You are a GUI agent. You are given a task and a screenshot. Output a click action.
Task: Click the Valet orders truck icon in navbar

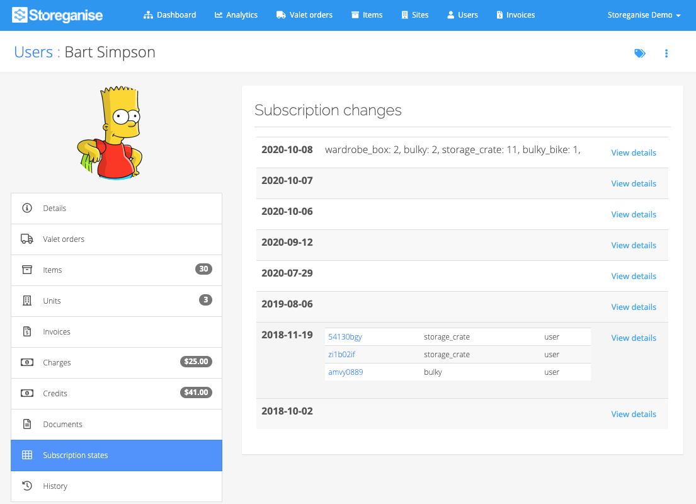(x=281, y=15)
